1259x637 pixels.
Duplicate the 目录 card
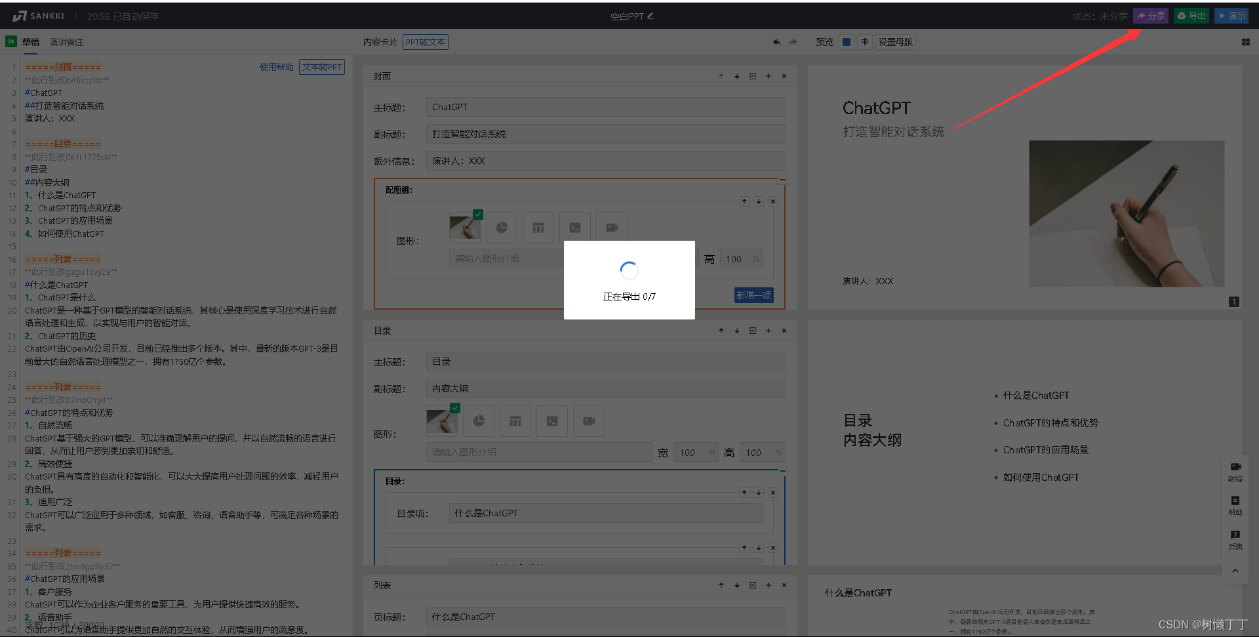click(753, 331)
